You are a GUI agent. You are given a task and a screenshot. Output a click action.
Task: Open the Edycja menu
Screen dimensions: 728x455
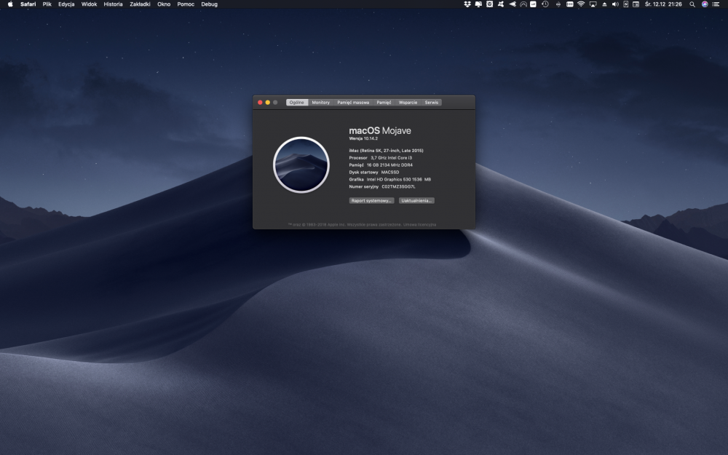click(66, 4)
